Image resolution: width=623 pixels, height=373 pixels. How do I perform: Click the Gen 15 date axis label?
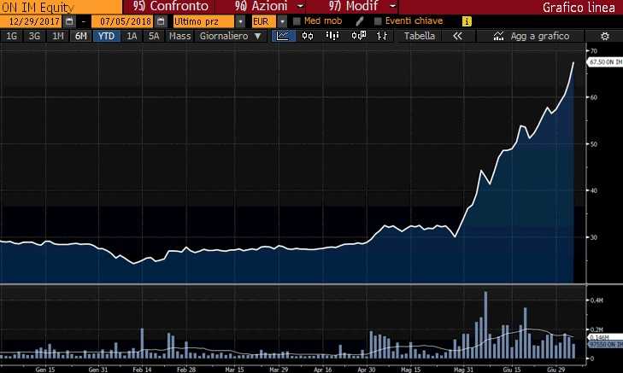pos(45,370)
